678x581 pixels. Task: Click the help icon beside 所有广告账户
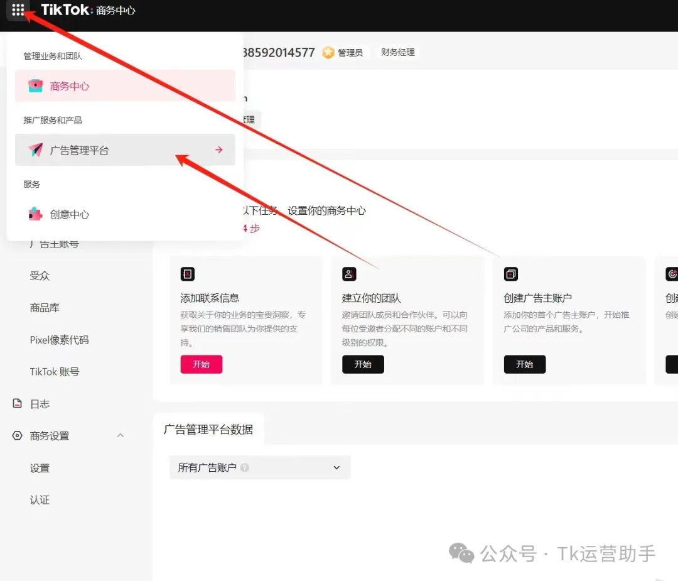coord(245,468)
